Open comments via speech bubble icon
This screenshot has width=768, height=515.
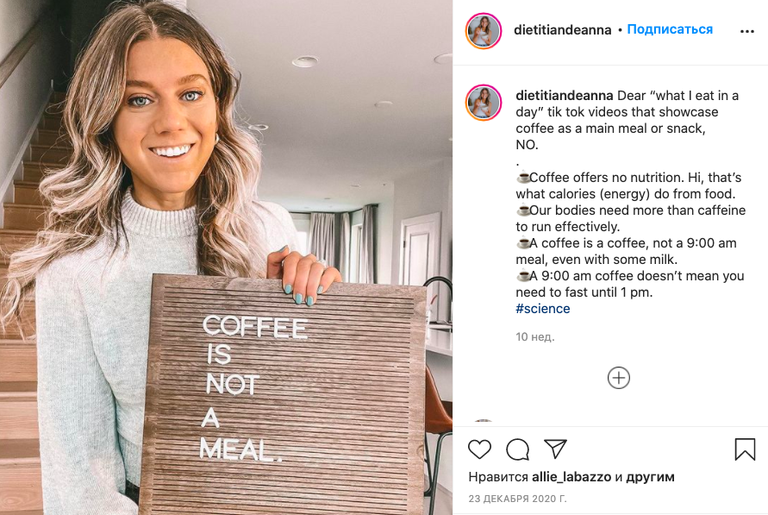(518, 449)
